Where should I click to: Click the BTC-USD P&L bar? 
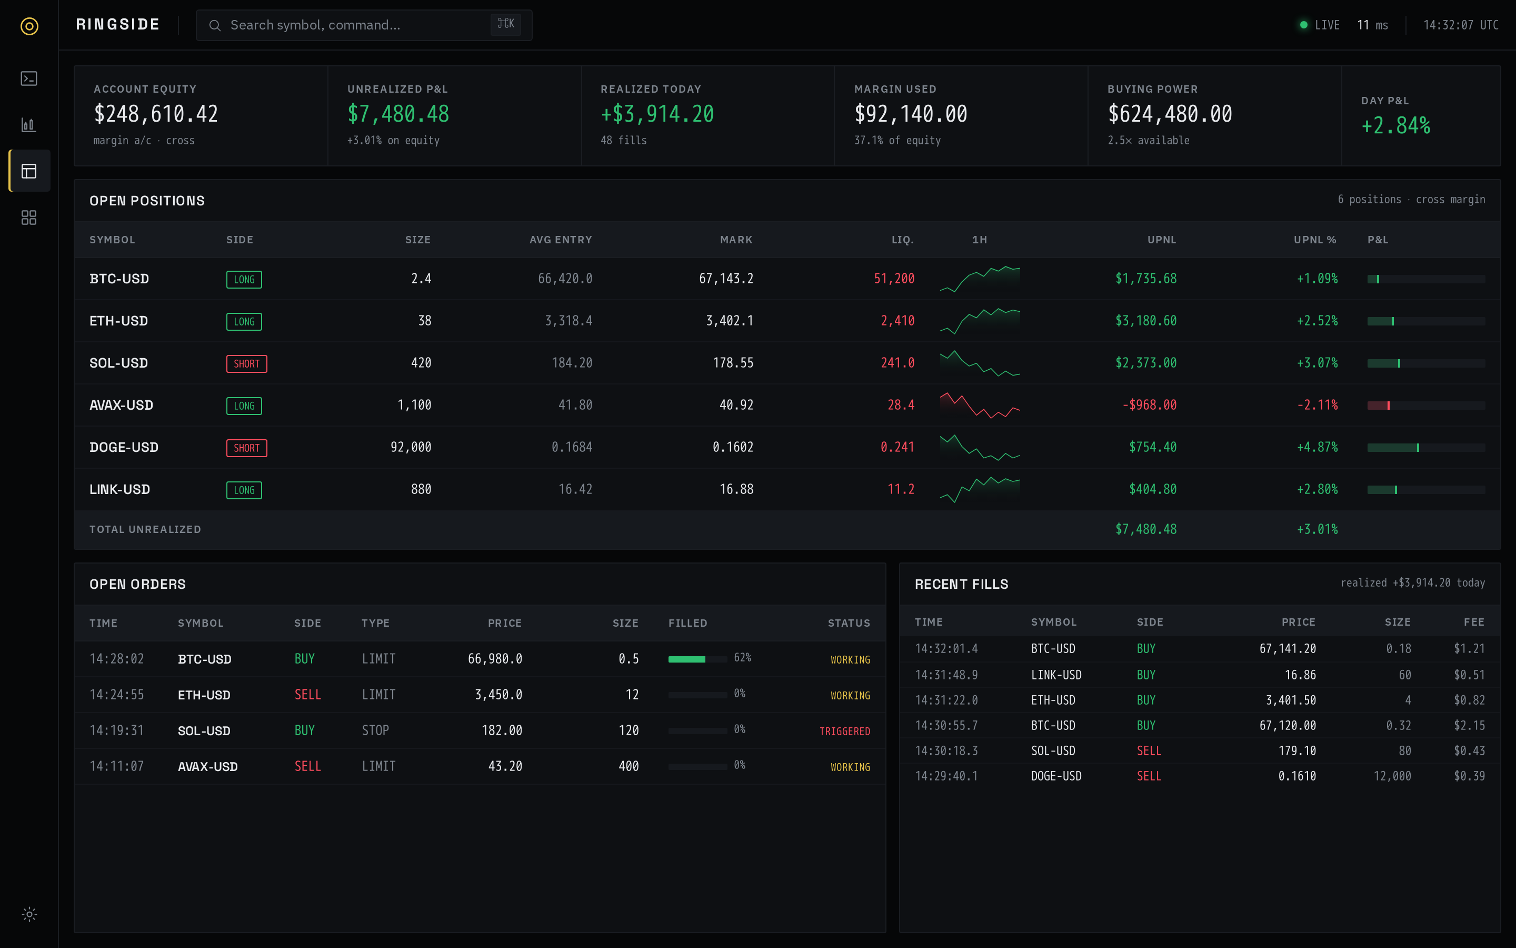point(1426,279)
